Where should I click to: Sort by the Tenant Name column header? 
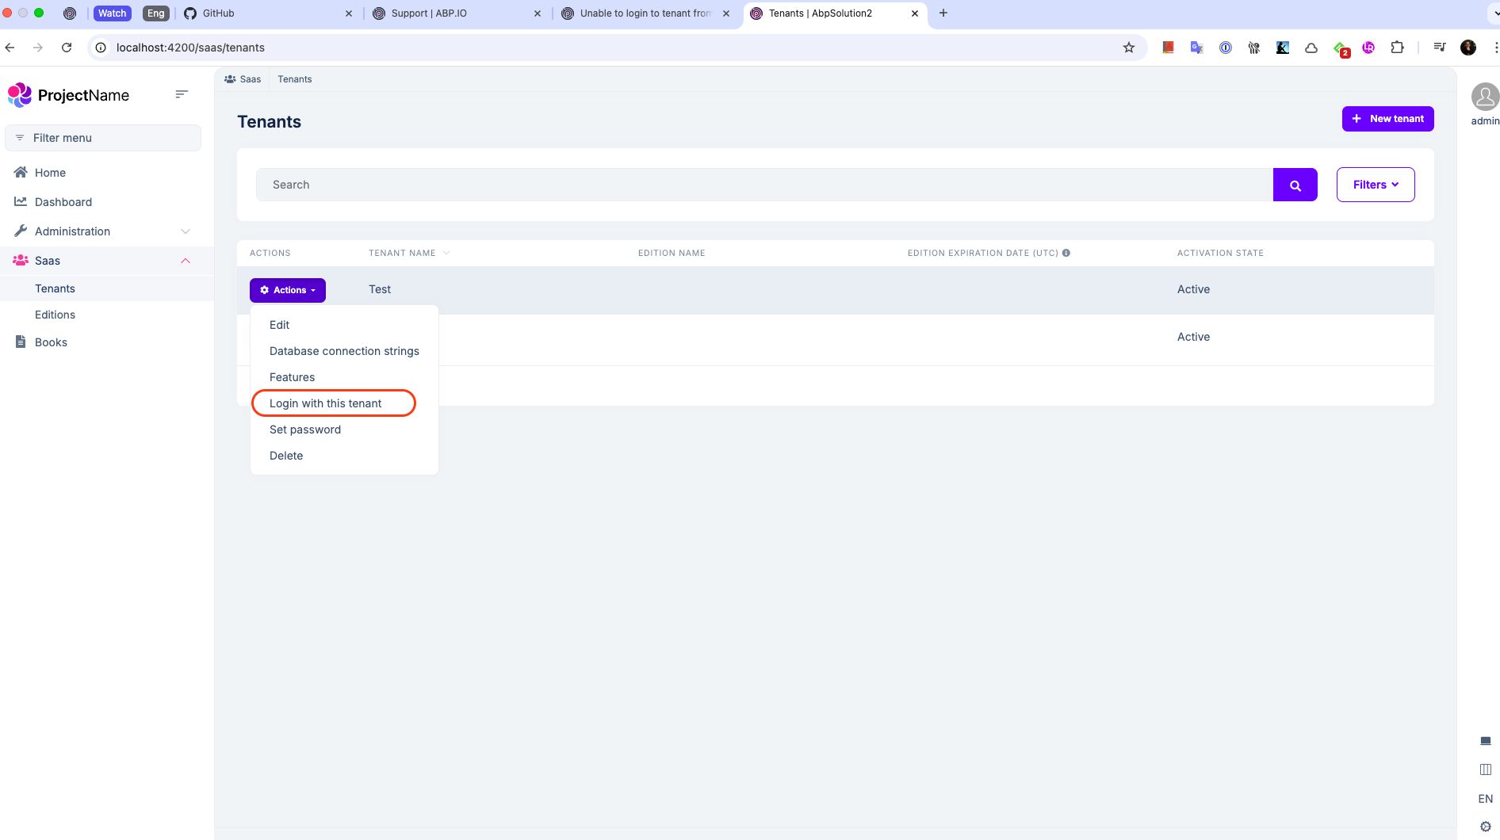click(402, 253)
